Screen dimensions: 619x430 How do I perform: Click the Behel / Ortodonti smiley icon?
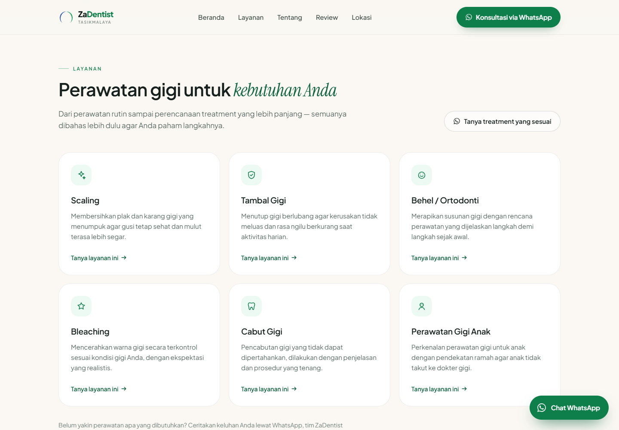coord(422,175)
